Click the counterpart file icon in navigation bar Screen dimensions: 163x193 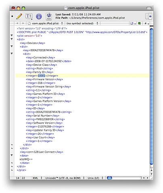click(140, 23)
